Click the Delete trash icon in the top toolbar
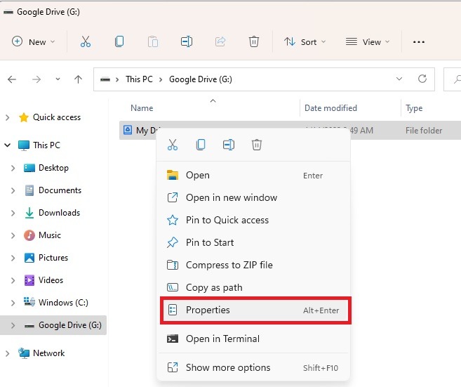Viewport: 461px width, 387px height. coord(254,41)
